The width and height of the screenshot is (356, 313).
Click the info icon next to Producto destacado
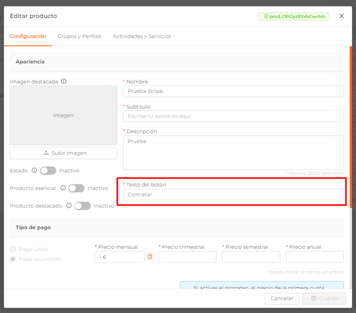69,206
